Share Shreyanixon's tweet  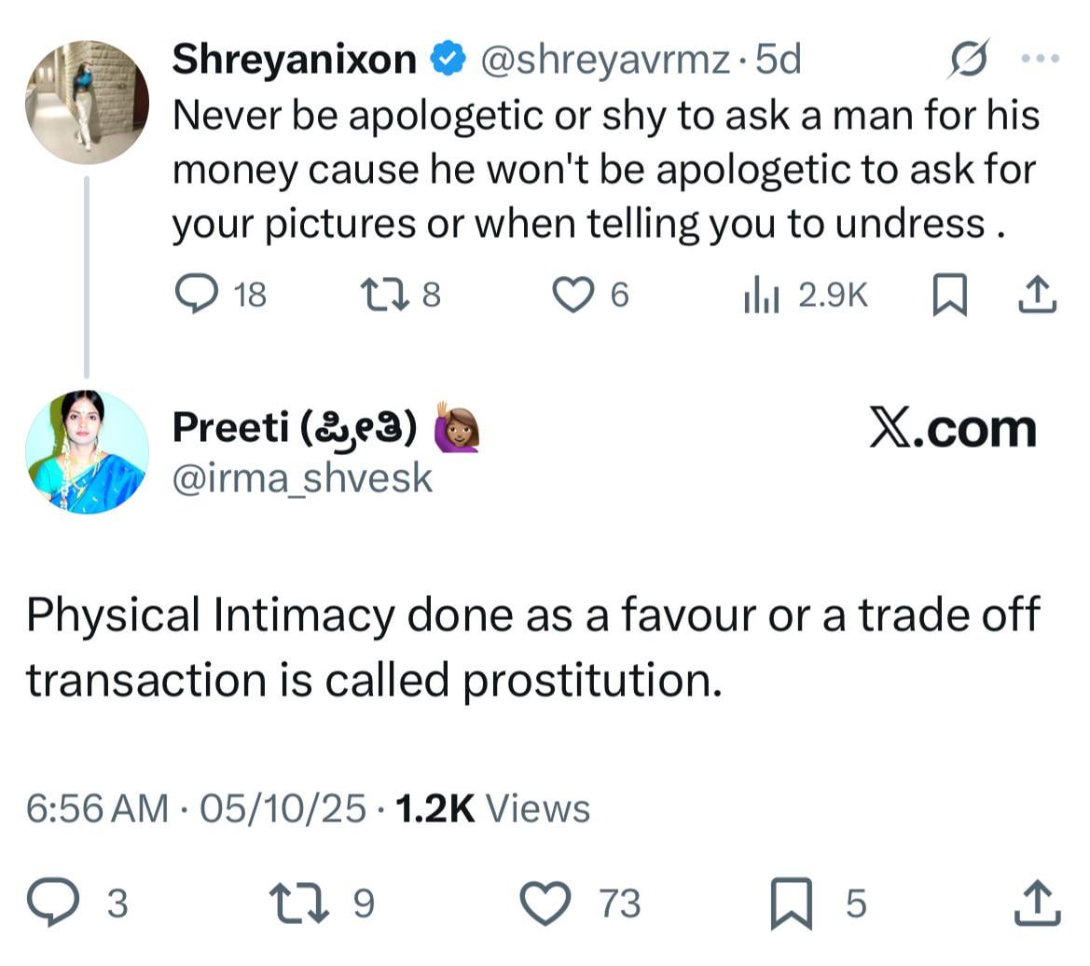[x=1037, y=295]
